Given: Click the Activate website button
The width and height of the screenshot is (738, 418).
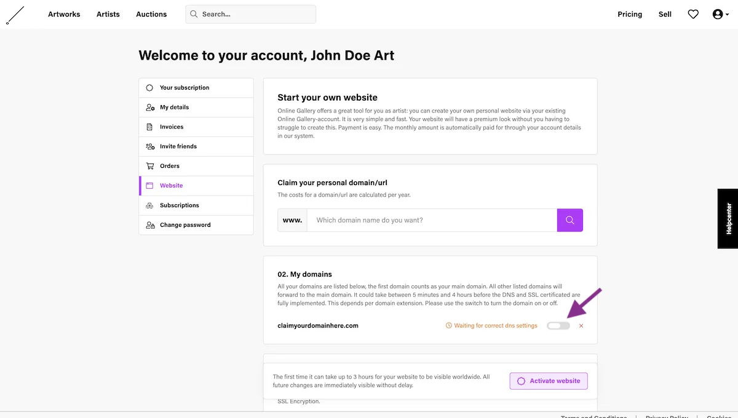Looking at the screenshot, I should 549,381.
